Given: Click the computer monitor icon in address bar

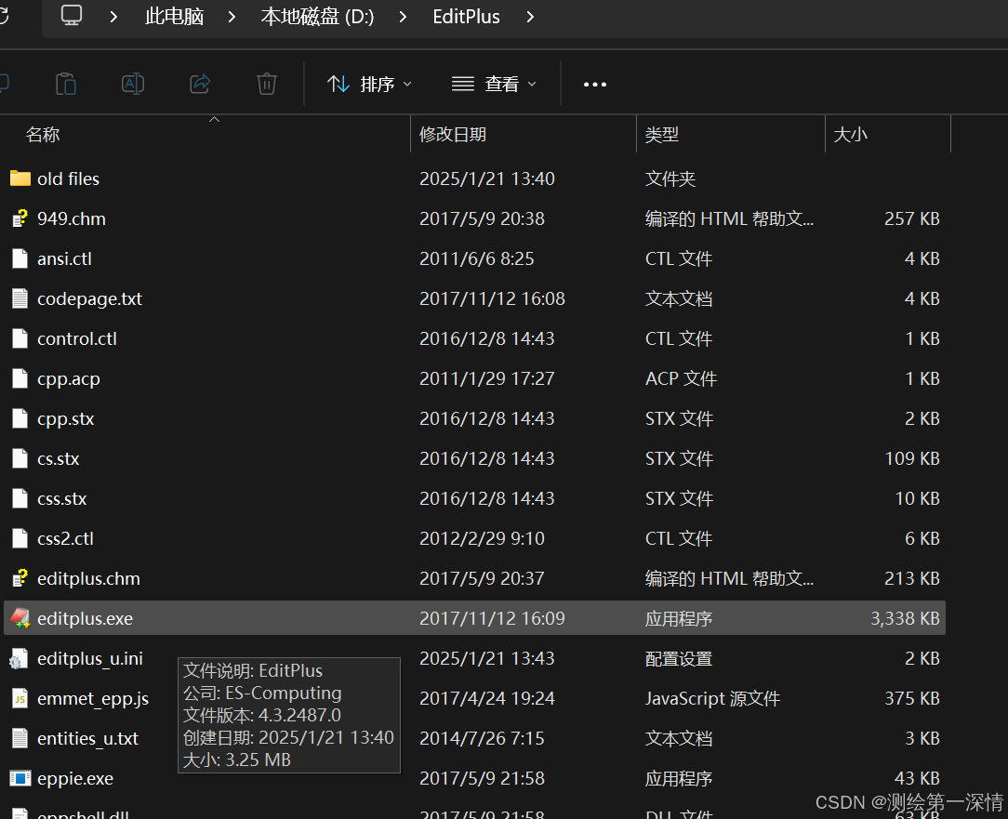Looking at the screenshot, I should click(72, 16).
